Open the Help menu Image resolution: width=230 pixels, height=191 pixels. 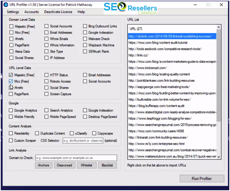(81, 12)
